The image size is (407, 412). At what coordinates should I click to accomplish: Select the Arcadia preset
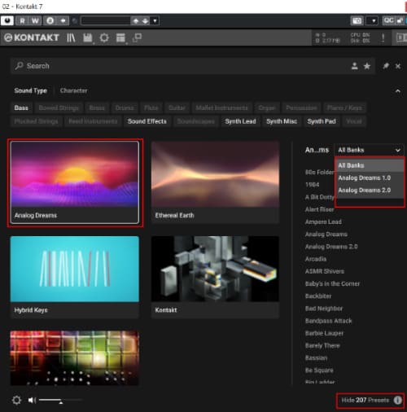[316, 259]
